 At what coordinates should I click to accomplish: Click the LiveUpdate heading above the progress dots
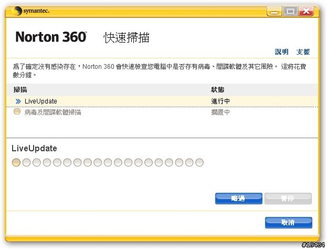(x=34, y=148)
